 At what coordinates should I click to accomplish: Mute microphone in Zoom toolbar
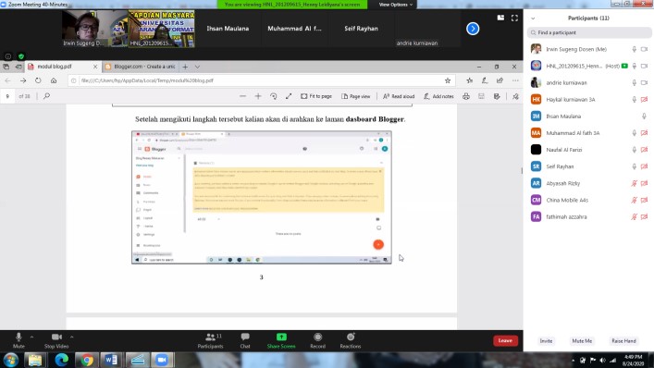click(x=19, y=340)
